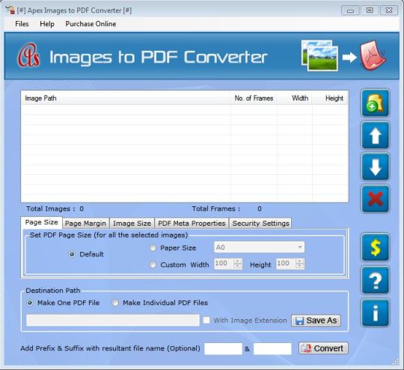Close the Apex converter window
Screen dimensions: 404x370
coord(389,10)
